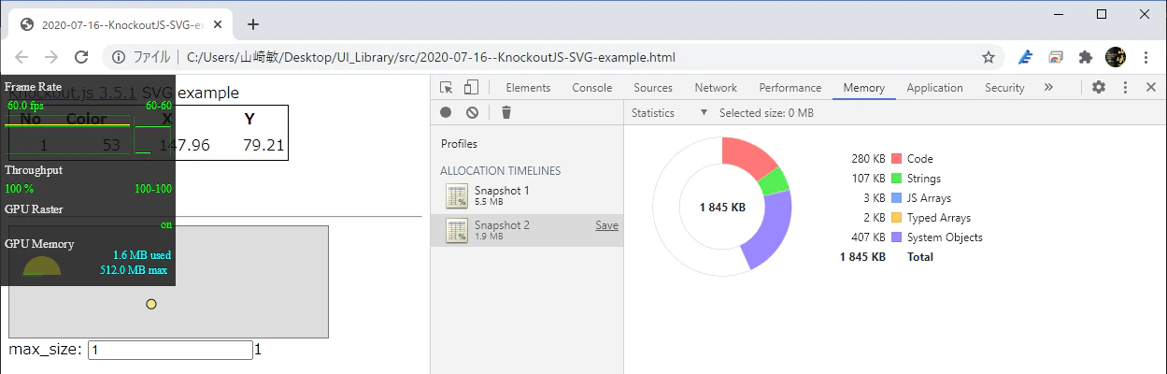Select the Memory tab

click(863, 88)
